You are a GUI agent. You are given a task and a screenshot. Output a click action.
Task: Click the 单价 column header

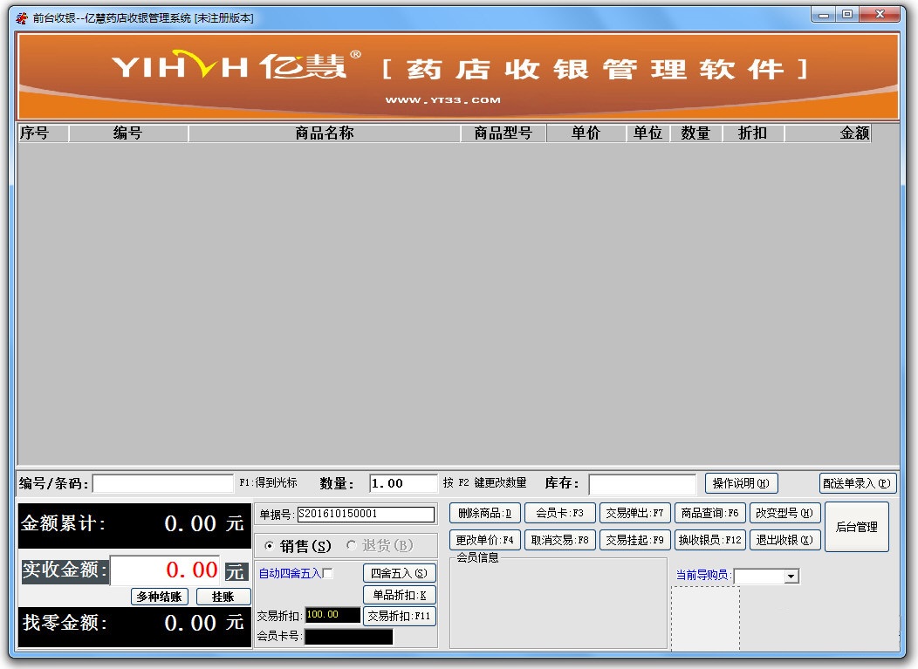click(x=586, y=133)
